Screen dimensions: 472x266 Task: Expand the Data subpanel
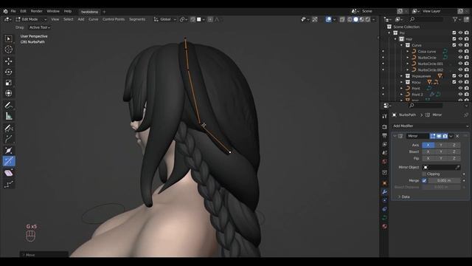tap(399, 197)
